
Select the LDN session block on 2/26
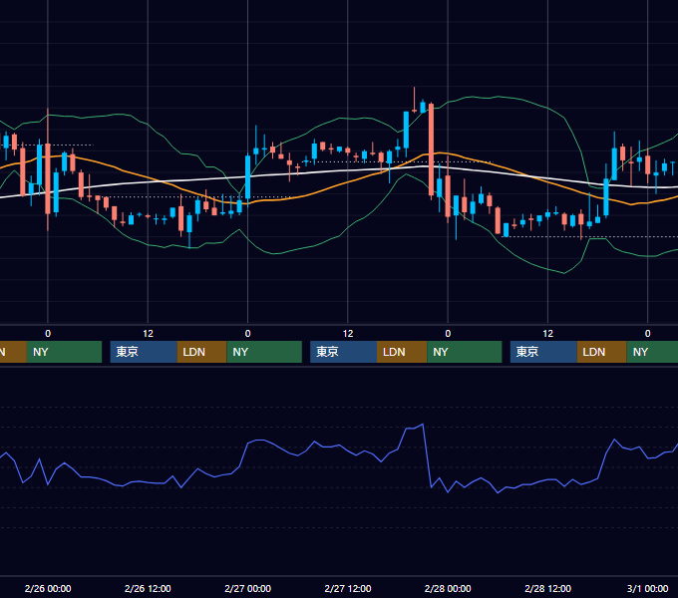[202, 352]
